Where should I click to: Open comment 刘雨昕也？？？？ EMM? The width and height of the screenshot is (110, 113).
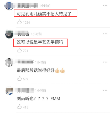point(38,99)
